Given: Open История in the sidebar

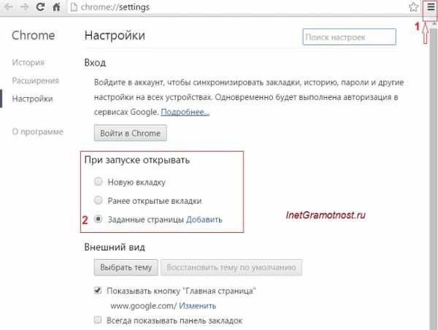Looking at the screenshot, I should pos(28,62).
